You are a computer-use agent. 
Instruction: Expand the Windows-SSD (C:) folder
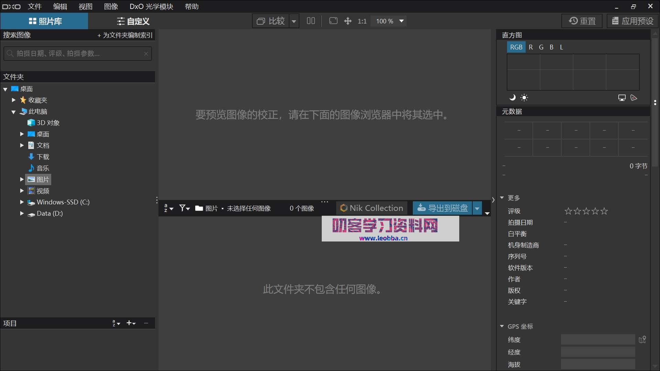[21, 202]
